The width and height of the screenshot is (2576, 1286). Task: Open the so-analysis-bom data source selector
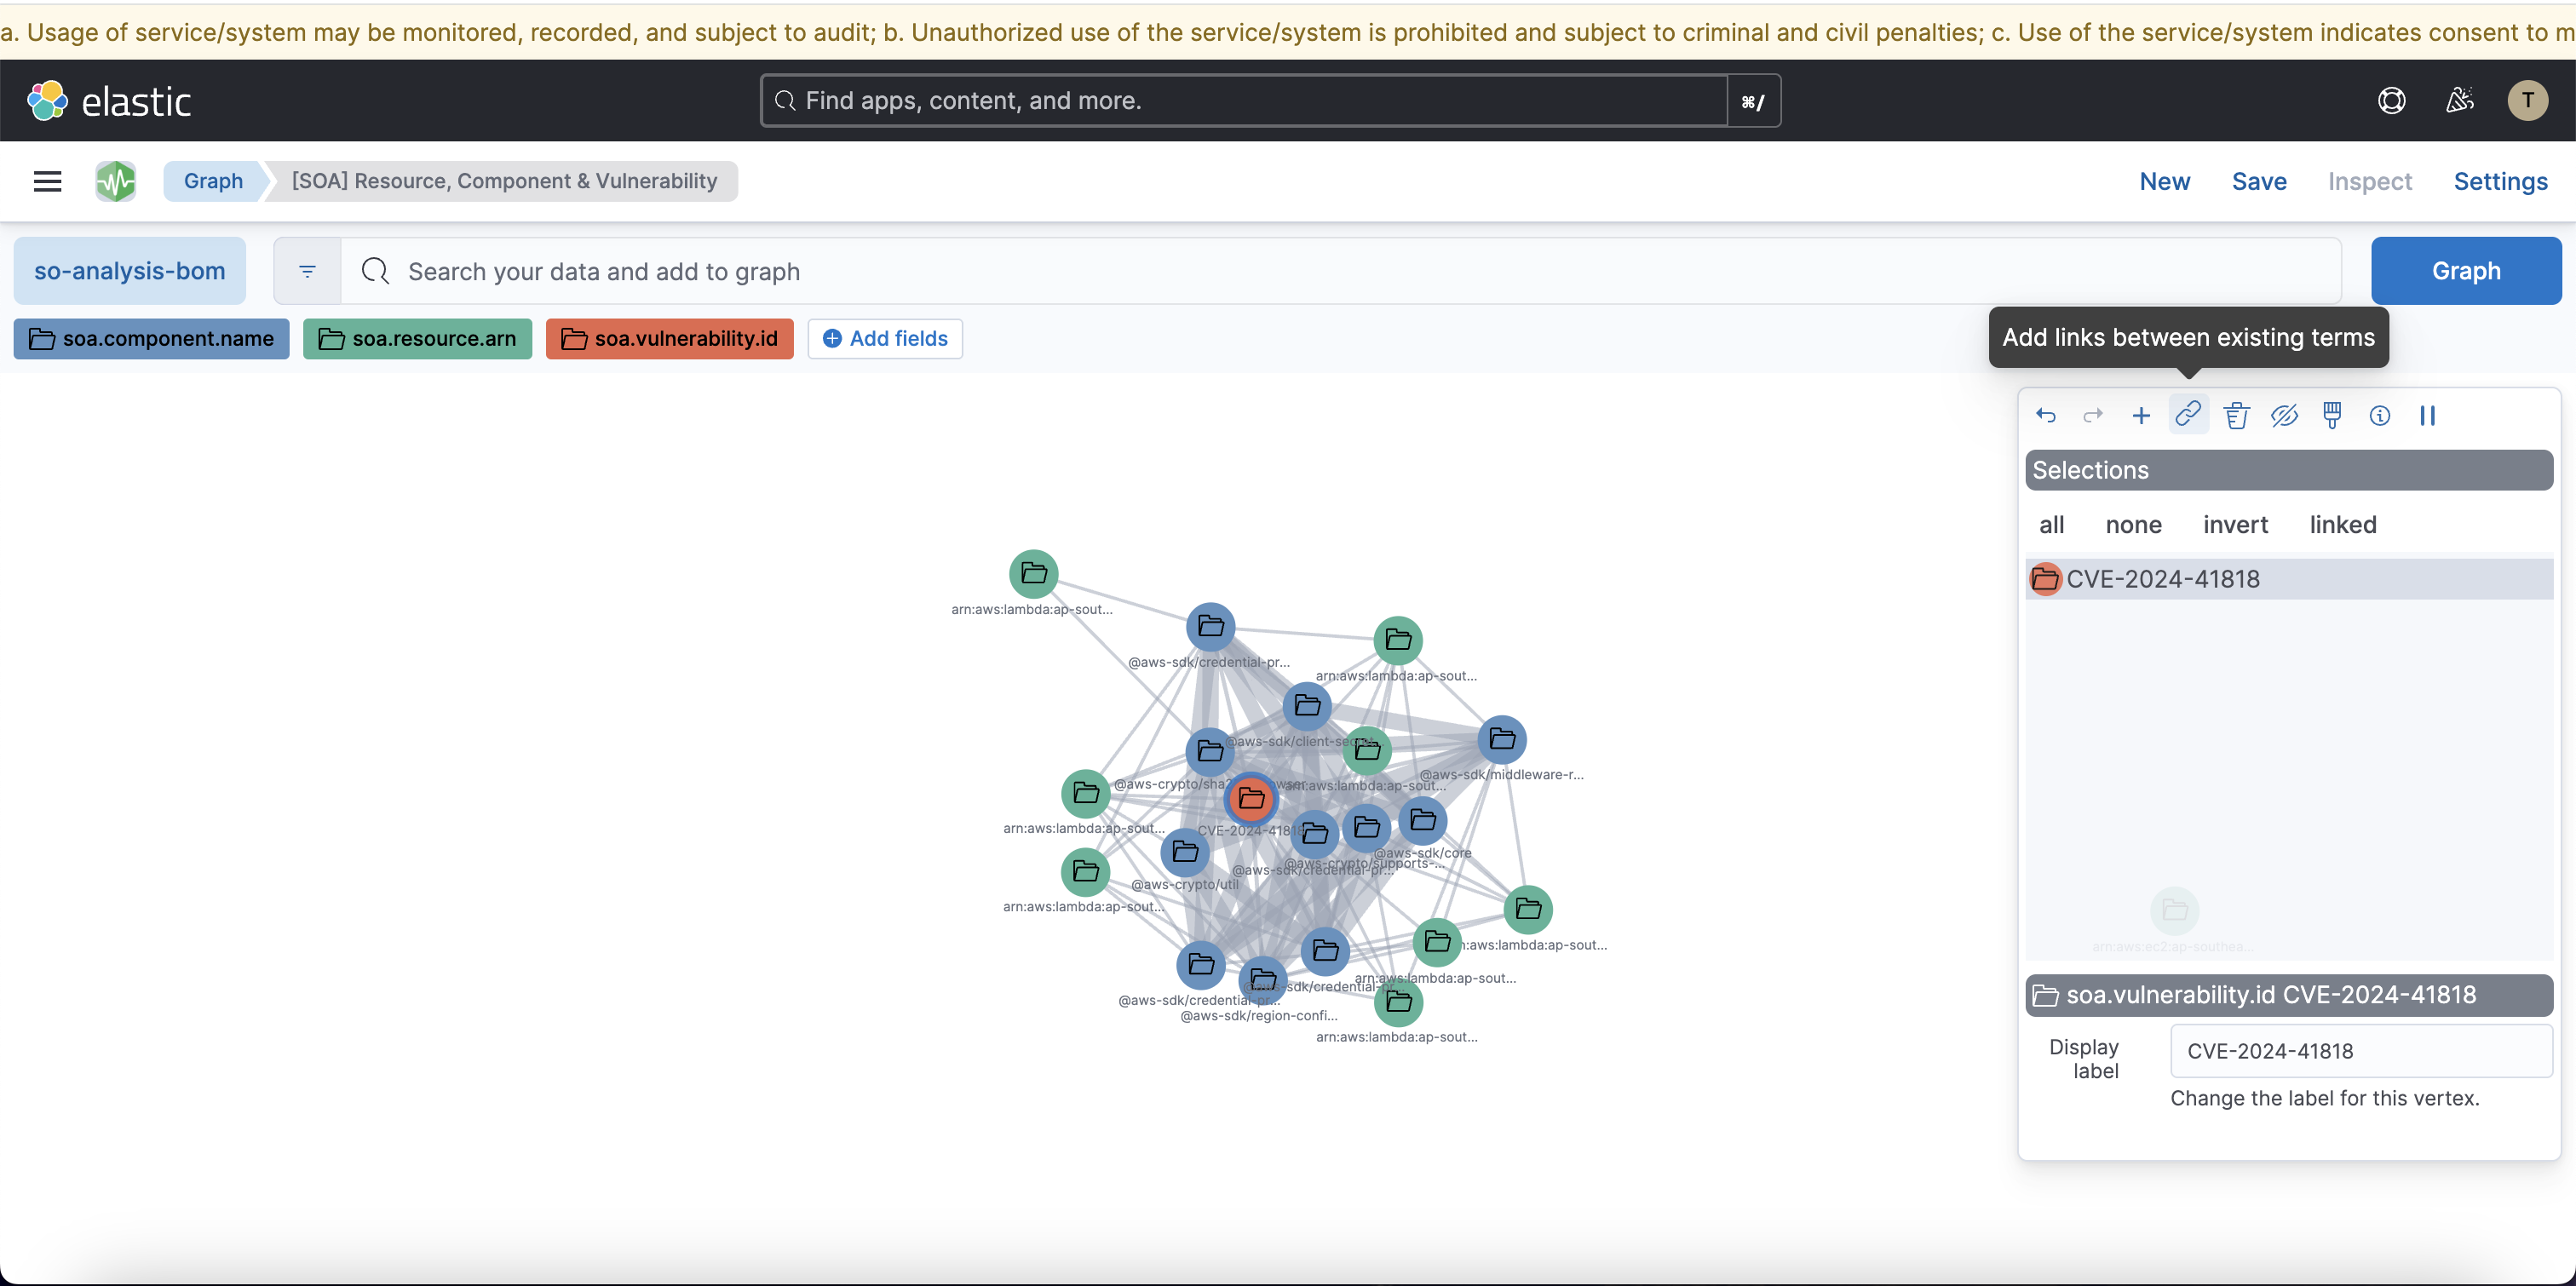pos(130,271)
